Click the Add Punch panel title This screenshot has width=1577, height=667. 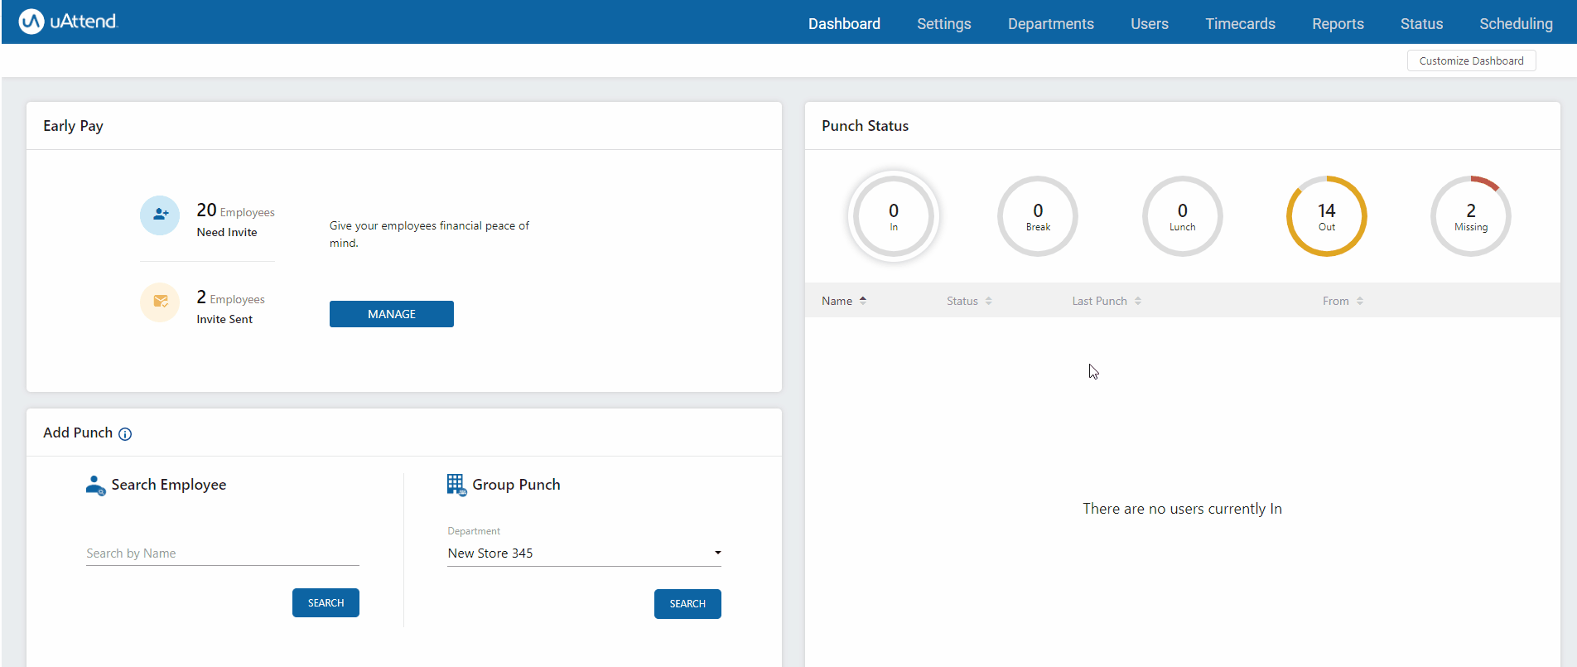pos(78,433)
